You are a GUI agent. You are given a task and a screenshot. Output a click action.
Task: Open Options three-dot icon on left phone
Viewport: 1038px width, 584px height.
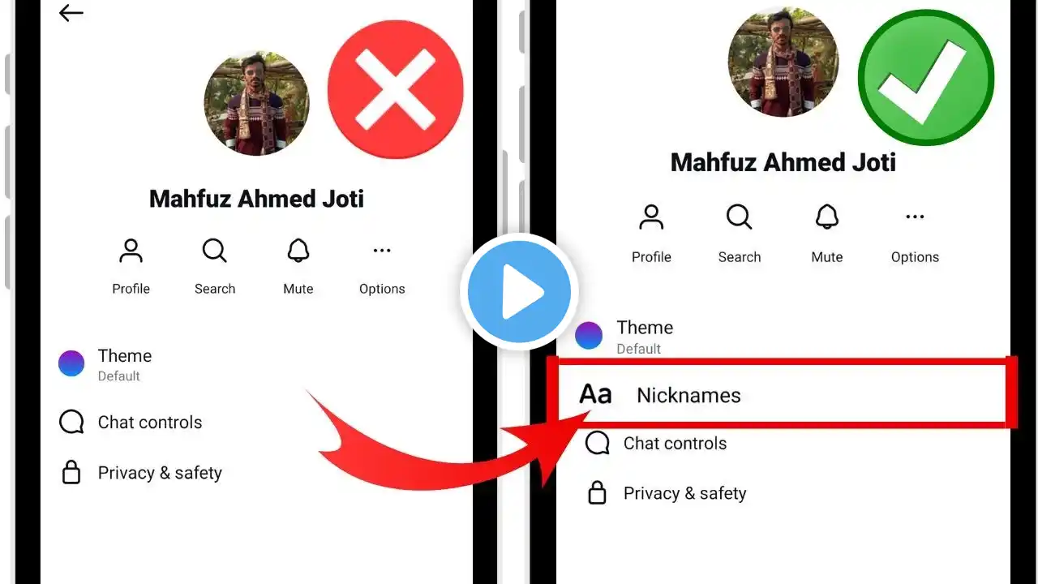[x=382, y=251]
